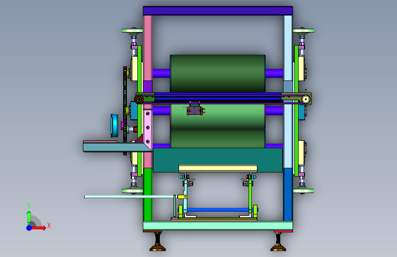
Task: Select the light pink plate with three bolts
Action: pyautogui.click(x=148, y=128)
